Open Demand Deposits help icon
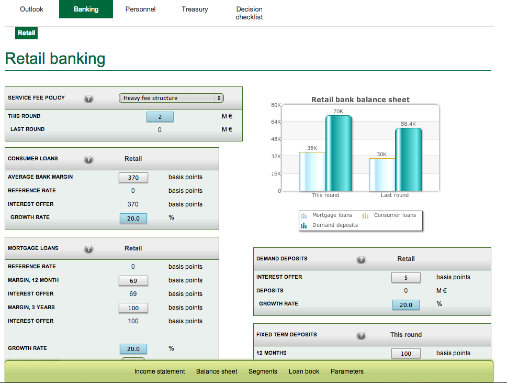The width and height of the screenshot is (507, 383). pyautogui.click(x=361, y=259)
